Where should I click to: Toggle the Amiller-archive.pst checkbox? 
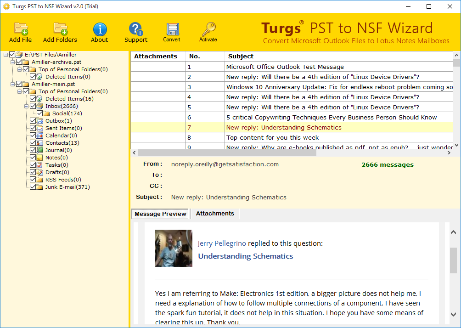coord(19,62)
